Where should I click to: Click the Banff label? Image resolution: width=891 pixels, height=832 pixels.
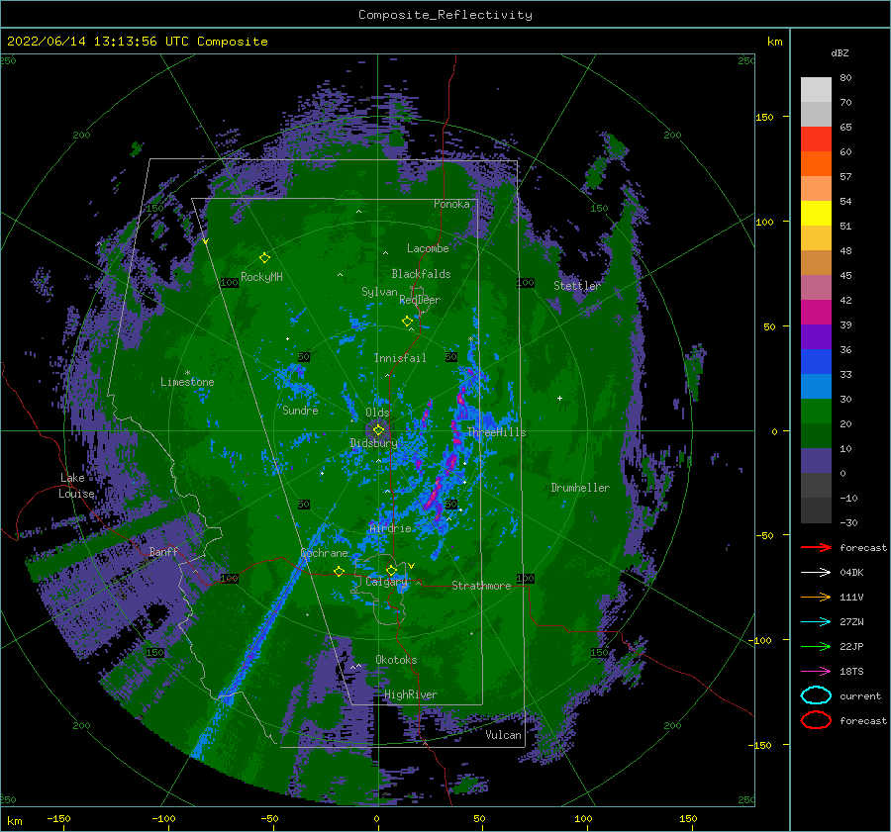163,552
